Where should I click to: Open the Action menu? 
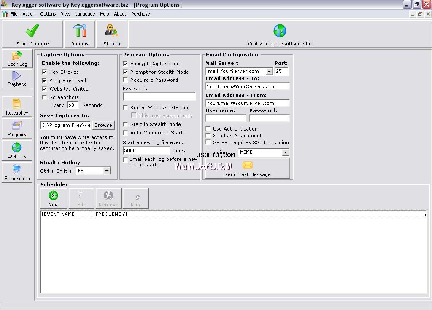click(x=29, y=14)
